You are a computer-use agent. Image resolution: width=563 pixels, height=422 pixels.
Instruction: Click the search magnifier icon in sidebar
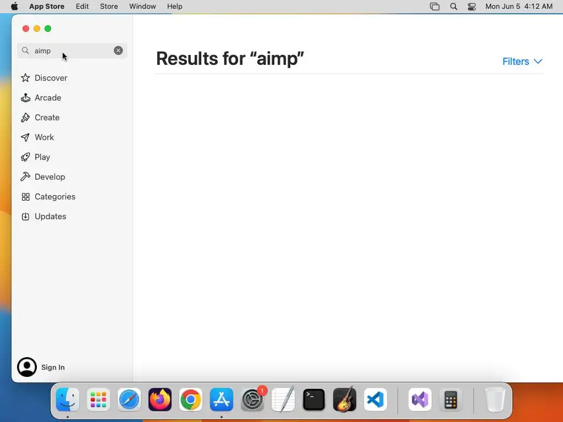[25, 51]
